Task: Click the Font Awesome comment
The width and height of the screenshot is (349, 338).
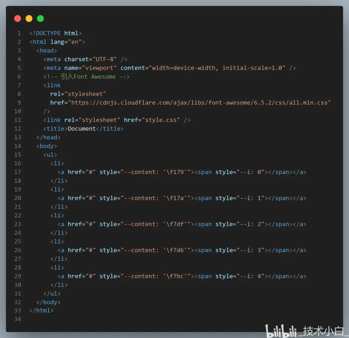Action: [x=86, y=77]
